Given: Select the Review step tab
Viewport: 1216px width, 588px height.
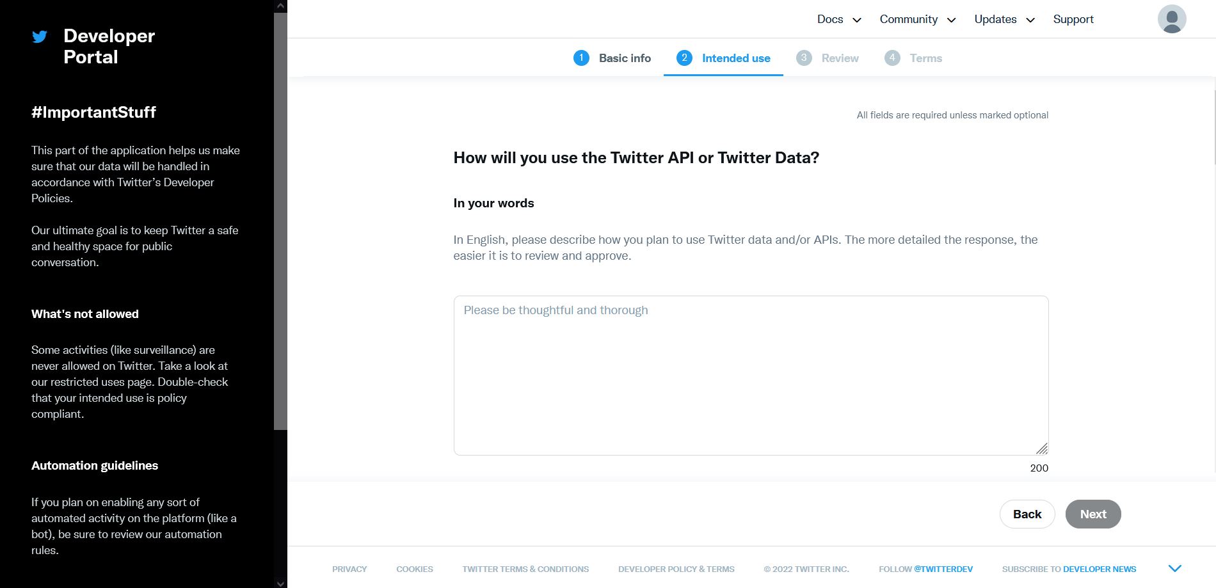Looking at the screenshot, I should pos(827,58).
